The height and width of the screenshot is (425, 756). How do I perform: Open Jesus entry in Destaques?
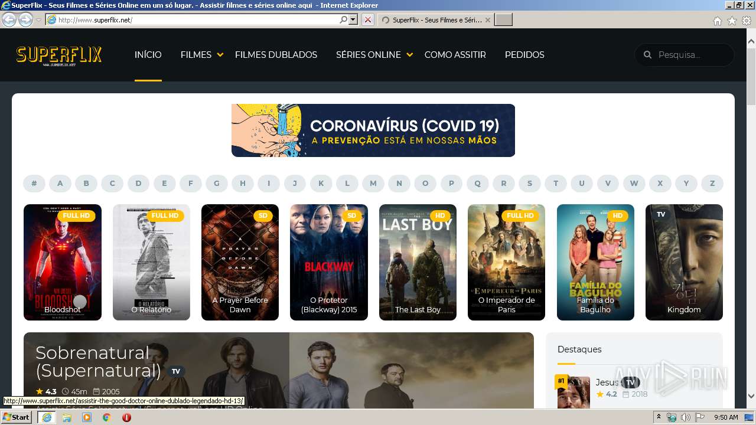(x=607, y=382)
